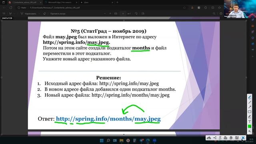Share the screenshot via share icon
The image size is (256, 144).
[x=215, y=138]
